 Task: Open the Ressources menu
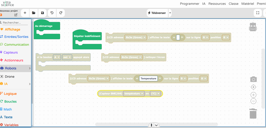coord(217,4)
